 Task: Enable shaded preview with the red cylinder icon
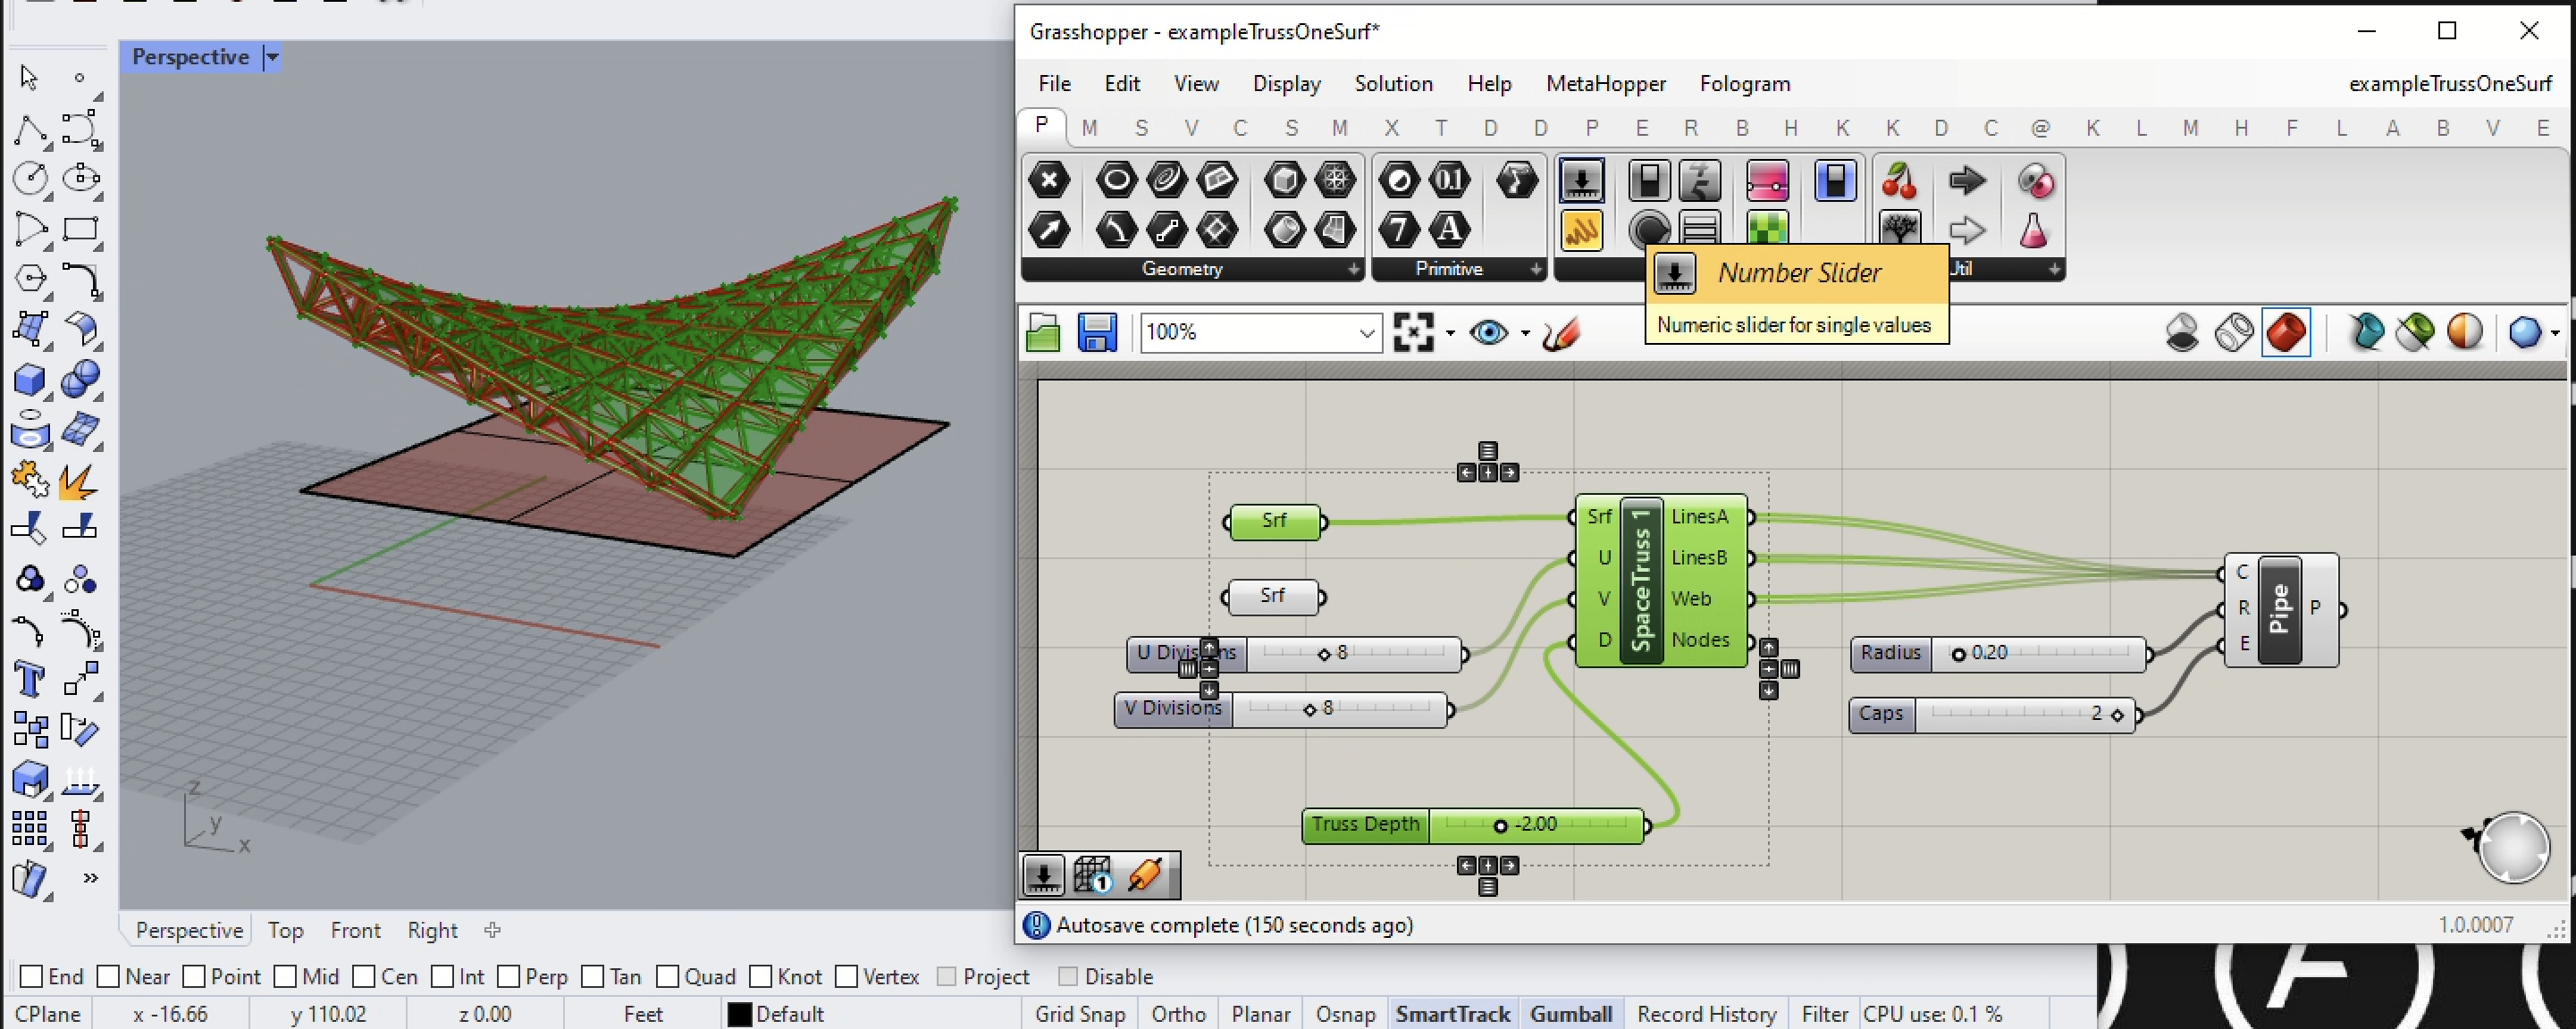point(2286,332)
